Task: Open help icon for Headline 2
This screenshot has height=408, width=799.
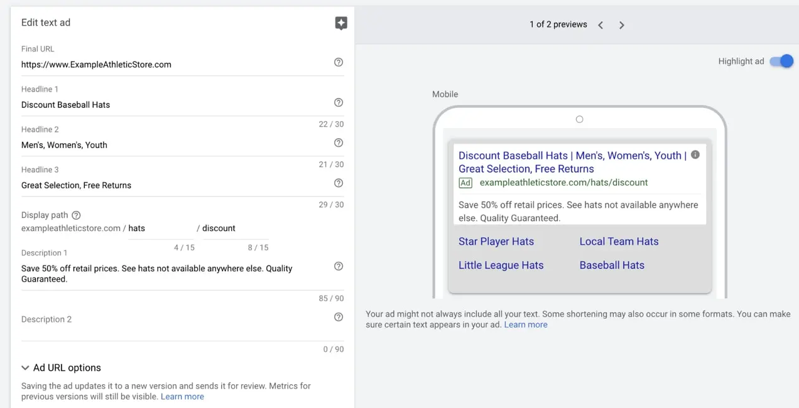Action: [x=339, y=142]
